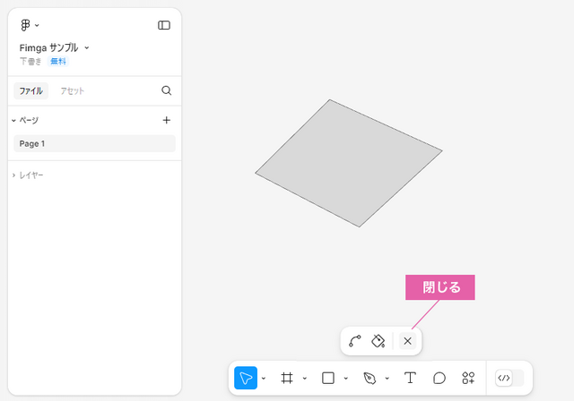Expand the Move tool options chevron
The image size is (574, 401).
coord(264,379)
